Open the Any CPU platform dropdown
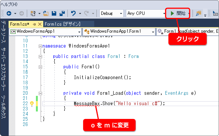The image size is (219, 136). pyautogui.click(x=146, y=13)
